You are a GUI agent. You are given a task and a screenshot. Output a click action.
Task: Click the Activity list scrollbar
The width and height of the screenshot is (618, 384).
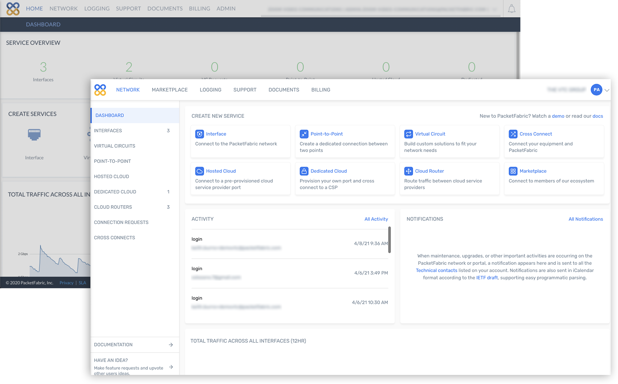(389, 240)
